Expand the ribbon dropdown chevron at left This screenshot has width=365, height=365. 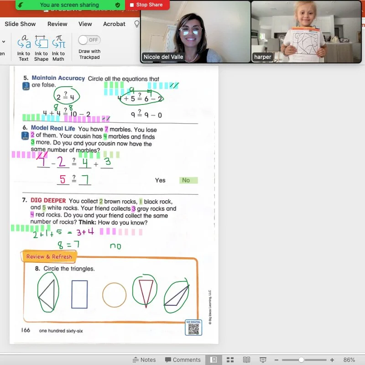pos(4,42)
